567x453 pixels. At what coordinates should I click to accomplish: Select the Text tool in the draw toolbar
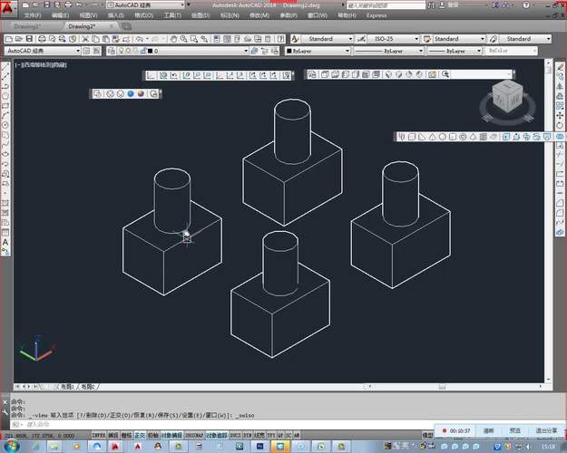[5, 243]
